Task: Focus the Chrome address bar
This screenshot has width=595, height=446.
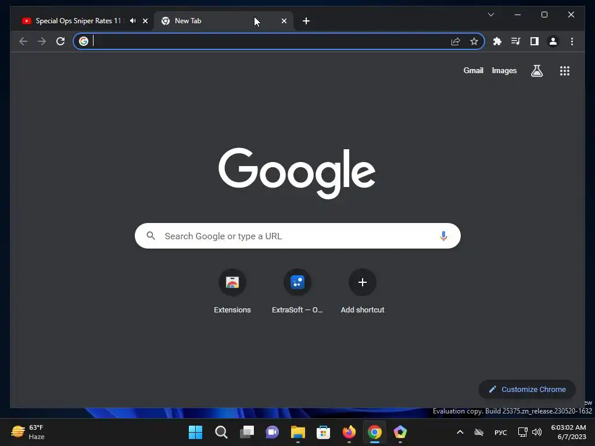Action: tap(278, 41)
